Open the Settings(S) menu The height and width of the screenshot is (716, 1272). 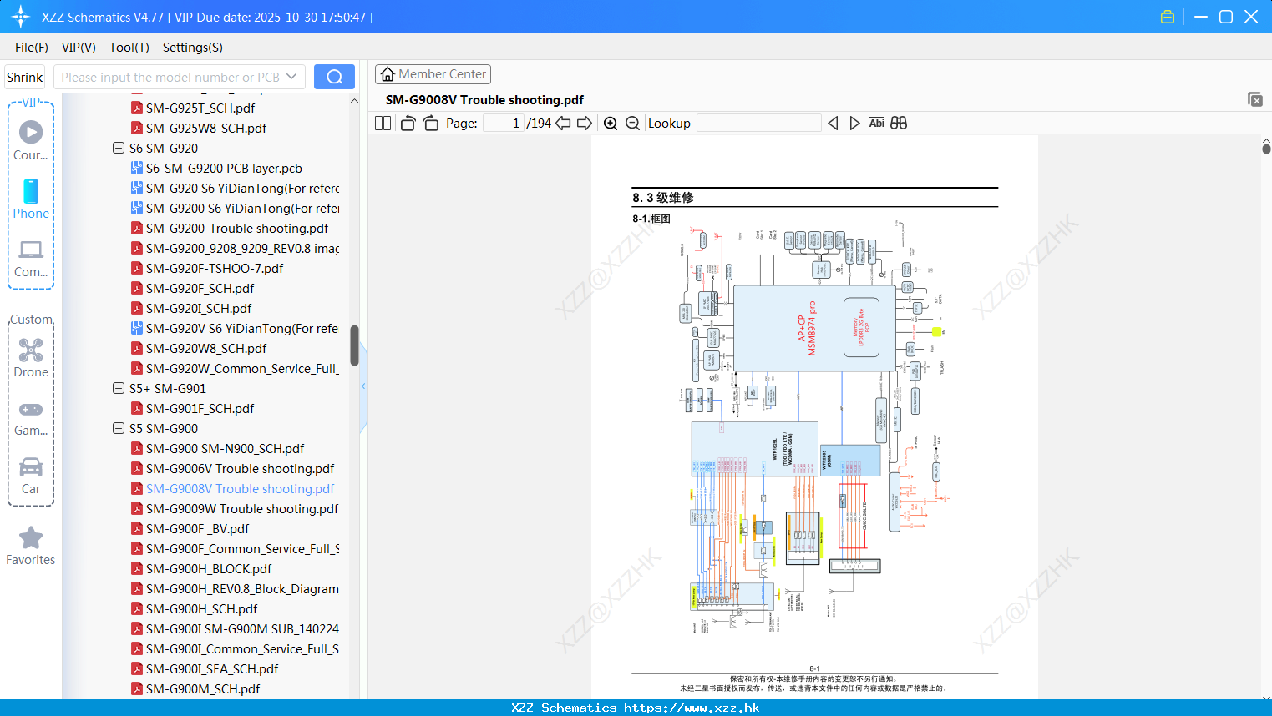(x=193, y=48)
